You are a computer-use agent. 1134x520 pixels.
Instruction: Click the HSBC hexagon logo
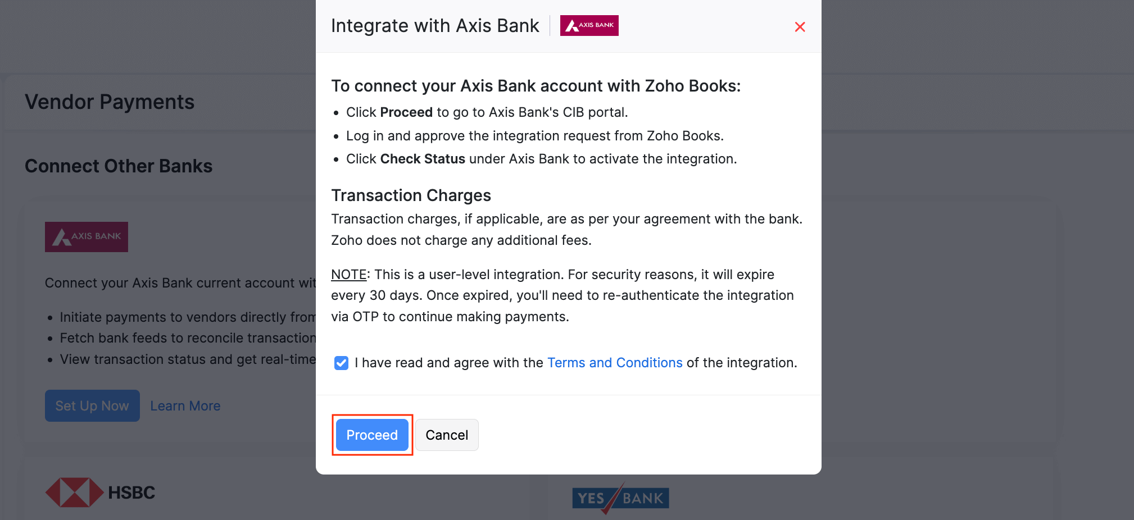(x=74, y=492)
